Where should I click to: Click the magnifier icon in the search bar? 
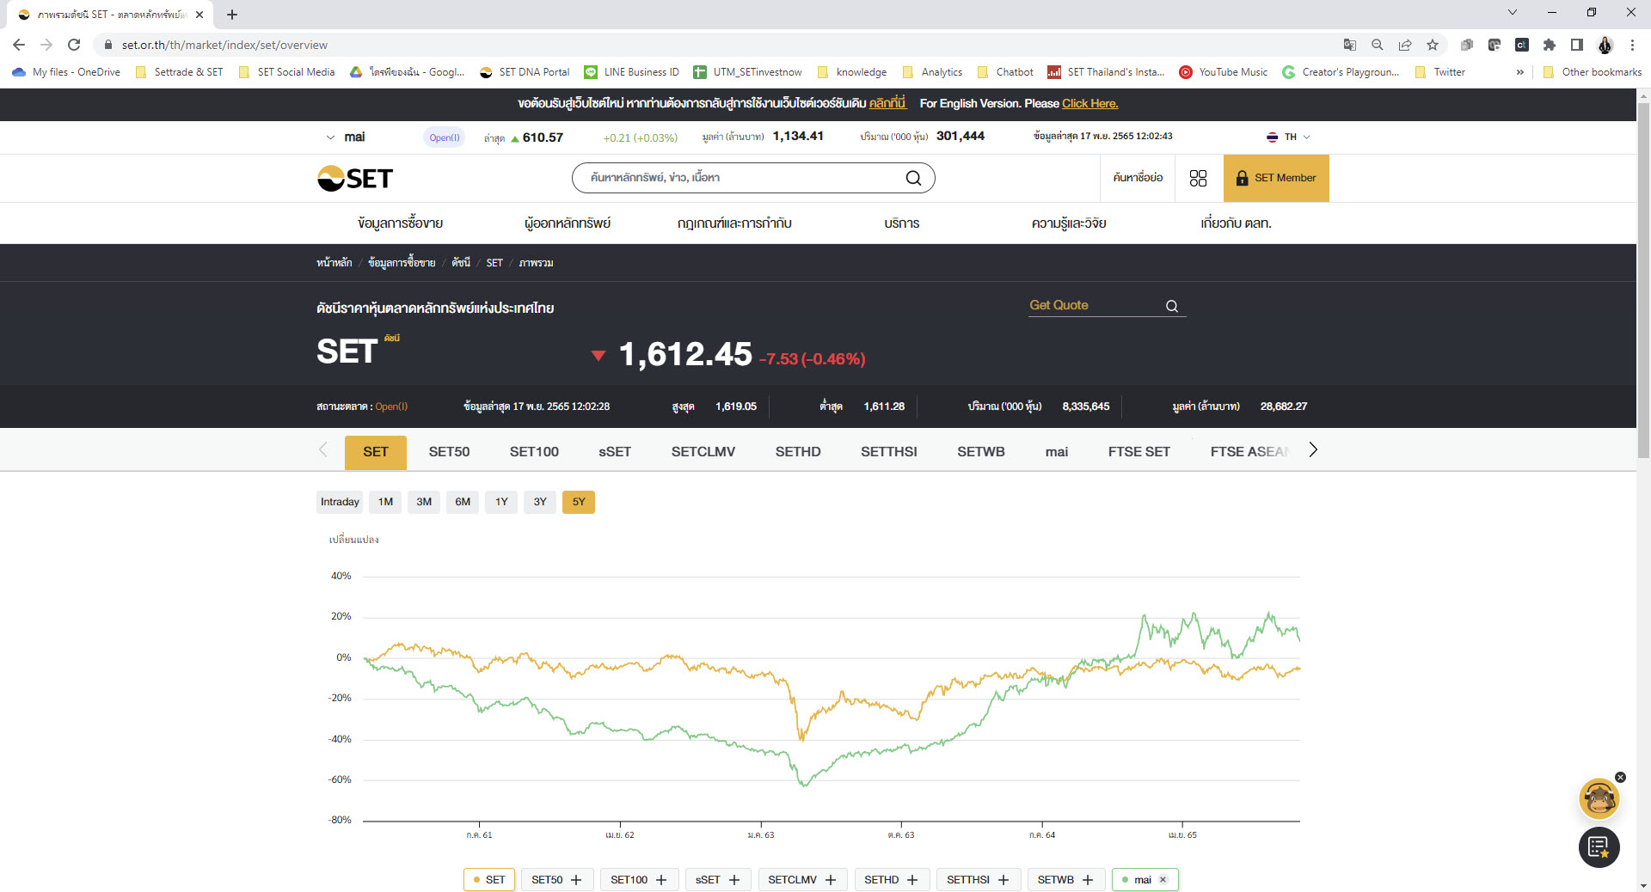(x=913, y=178)
